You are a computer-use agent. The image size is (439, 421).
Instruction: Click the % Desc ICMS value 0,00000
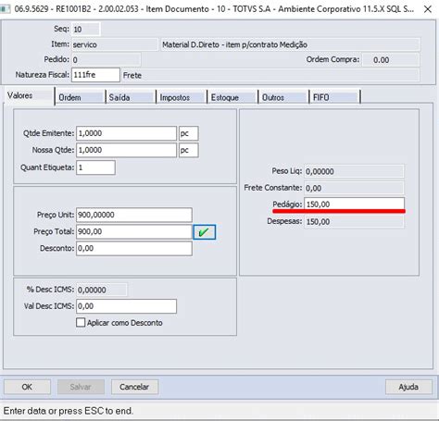click(x=102, y=290)
